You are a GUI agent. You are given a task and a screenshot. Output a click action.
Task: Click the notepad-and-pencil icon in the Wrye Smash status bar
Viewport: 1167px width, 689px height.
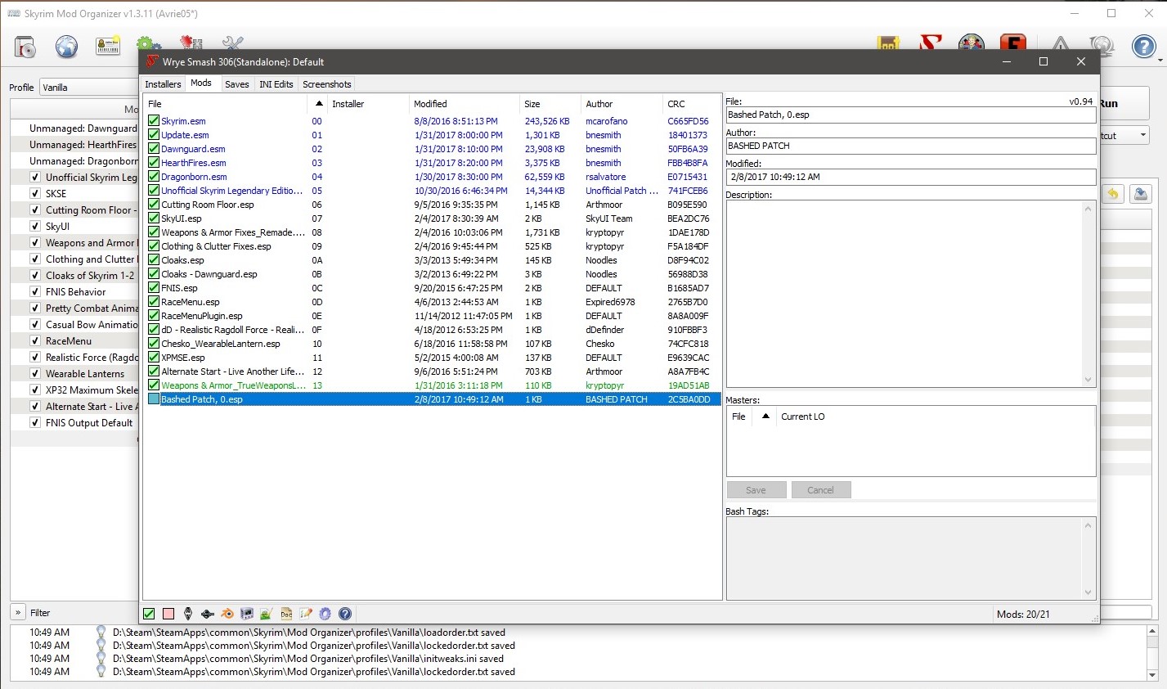(306, 614)
